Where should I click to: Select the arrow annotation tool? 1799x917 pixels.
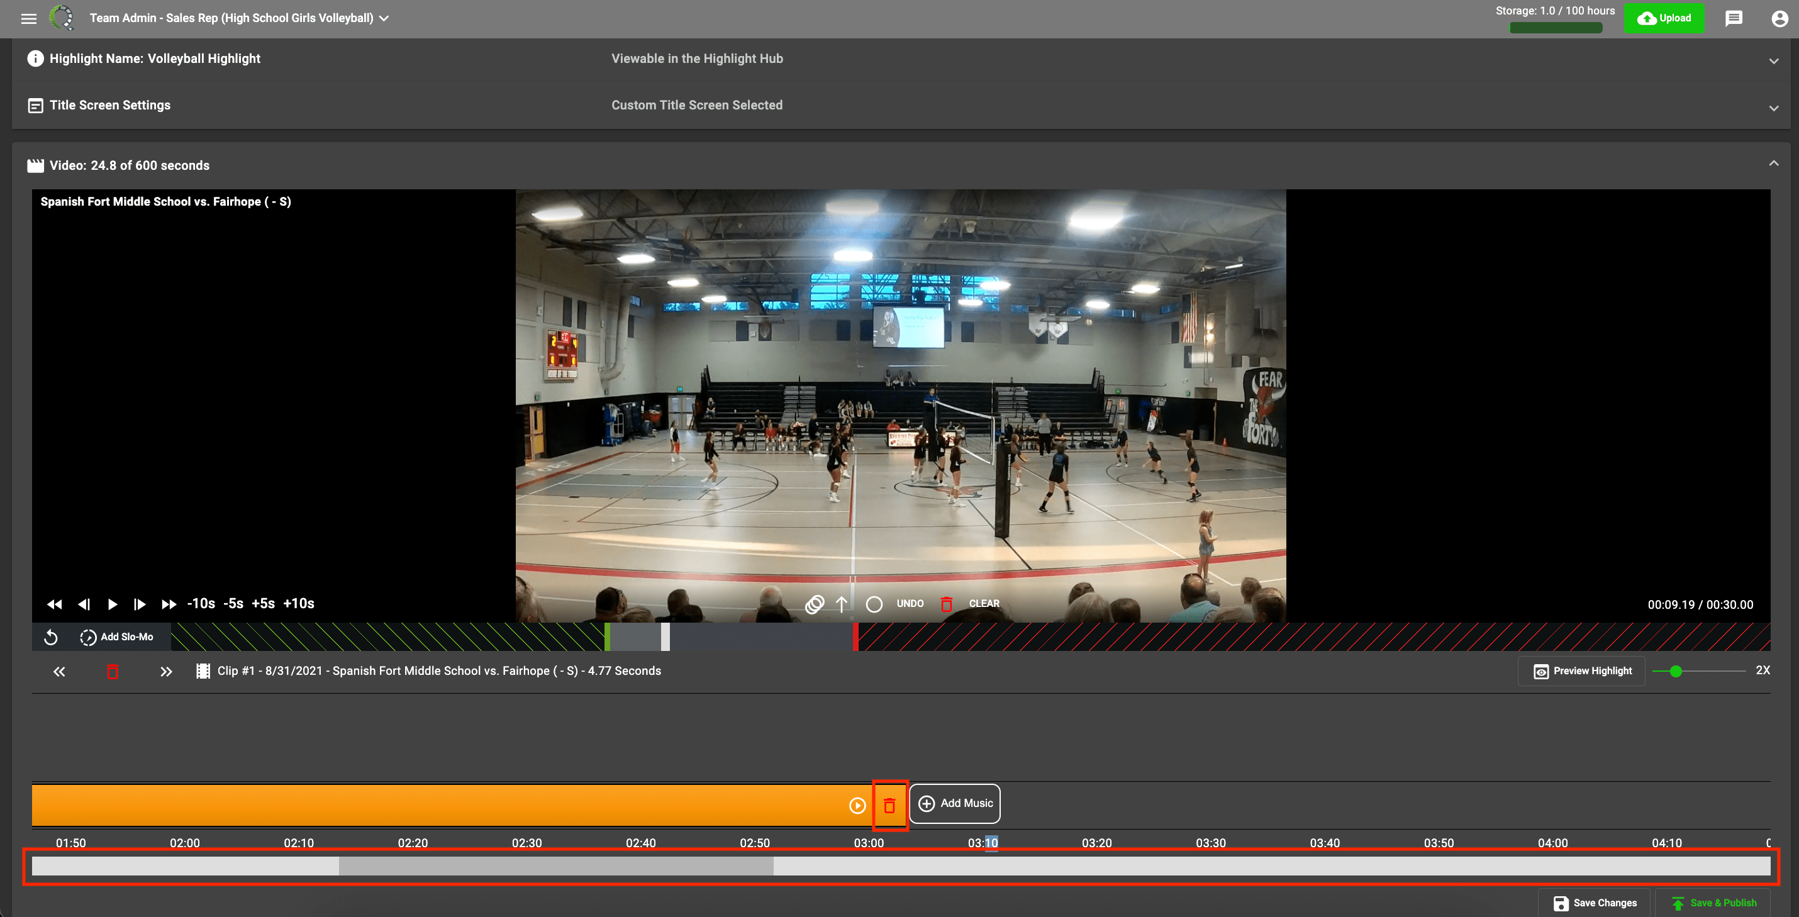[x=842, y=603]
